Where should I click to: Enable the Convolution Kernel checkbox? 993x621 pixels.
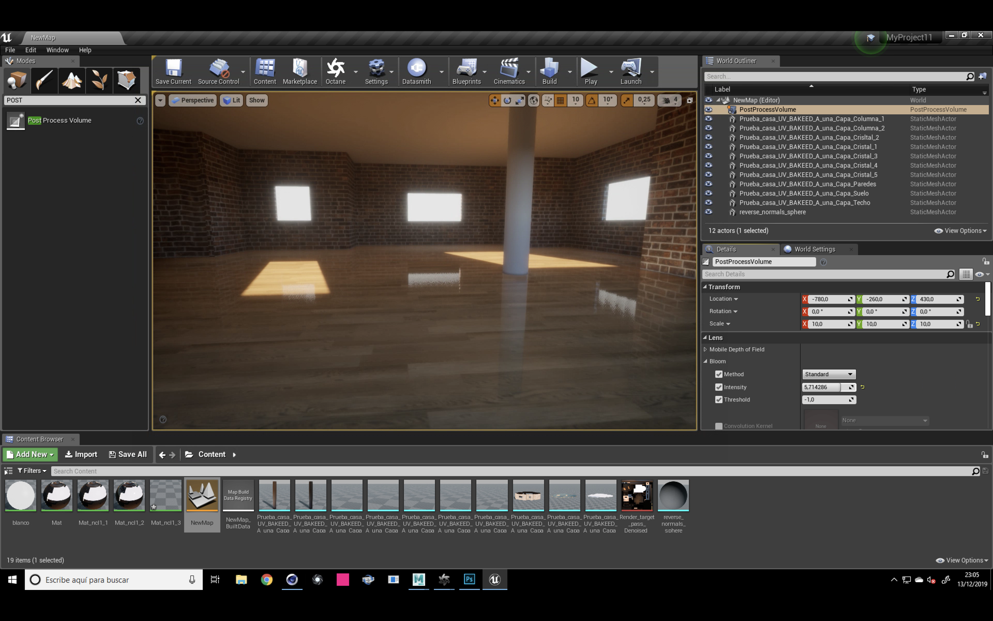coord(719,426)
